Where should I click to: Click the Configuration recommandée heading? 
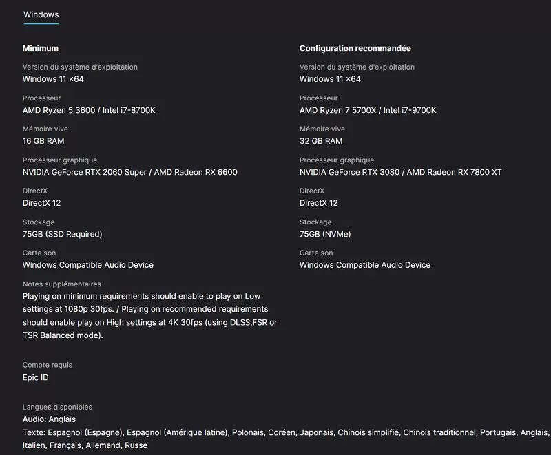(x=355, y=48)
